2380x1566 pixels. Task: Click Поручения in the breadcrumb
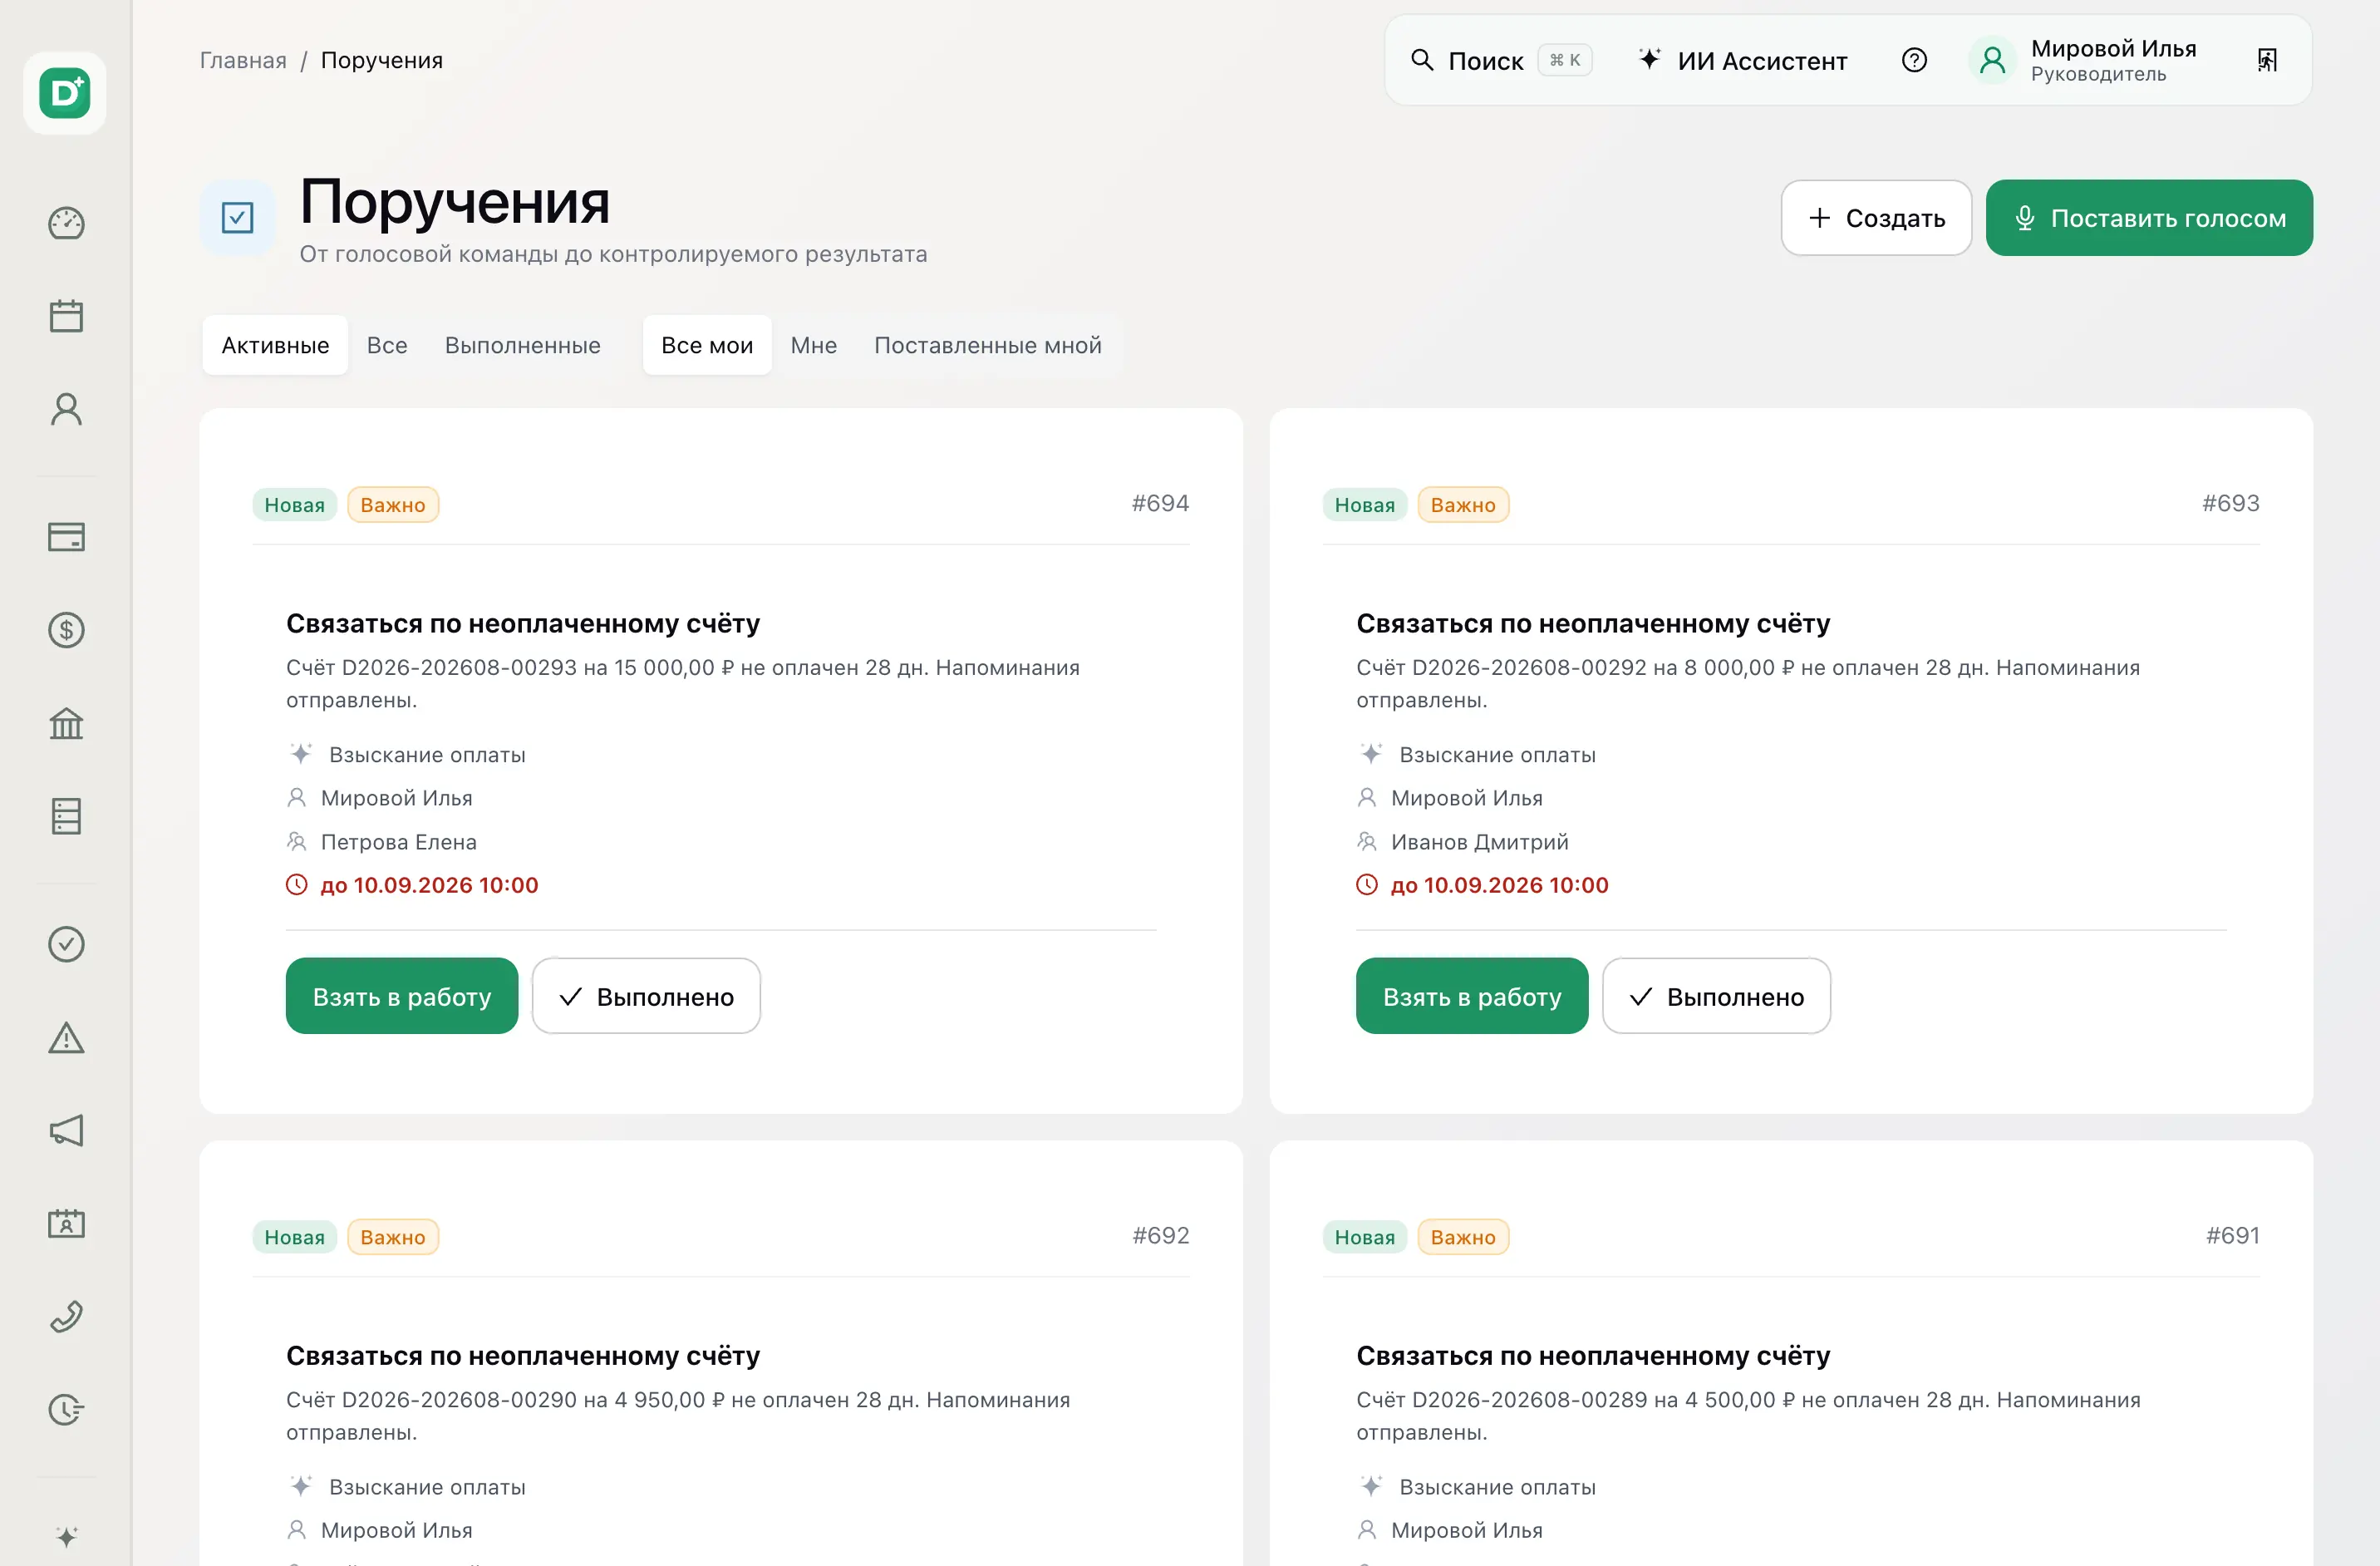coord(381,60)
